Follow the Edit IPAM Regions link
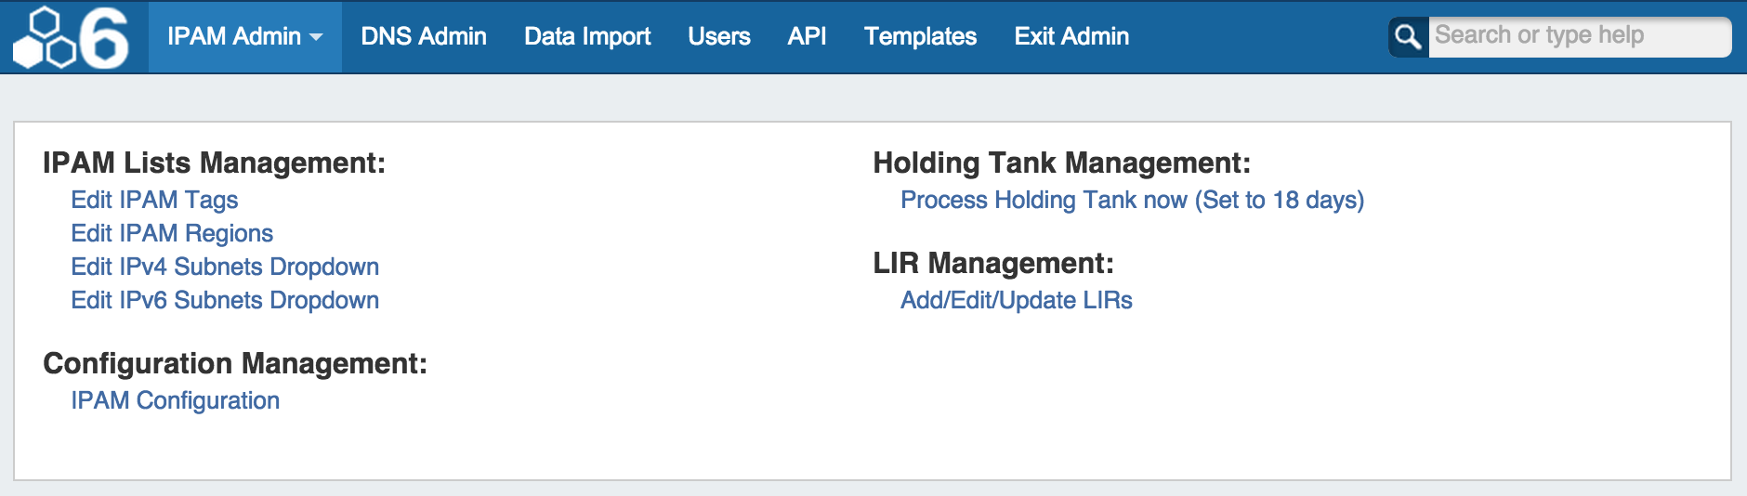 [x=172, y=233]
